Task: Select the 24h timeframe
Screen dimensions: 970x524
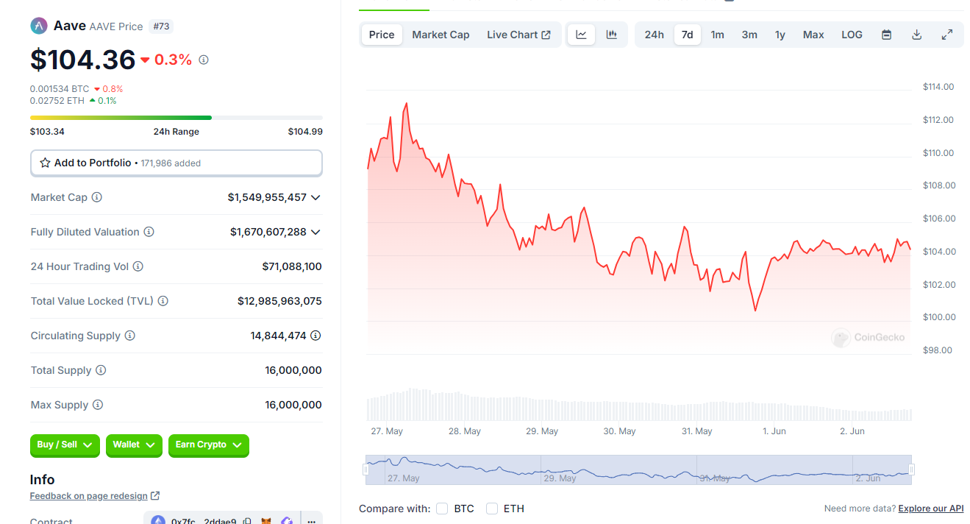Action: click(655, 35)
